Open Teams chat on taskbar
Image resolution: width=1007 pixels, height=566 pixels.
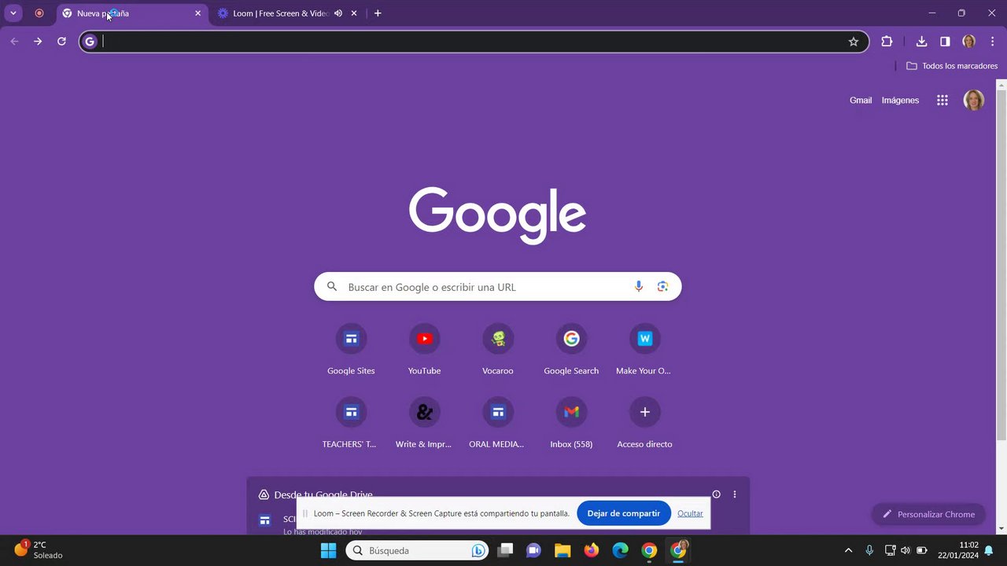pyautogui.click(x=533, y=550)
